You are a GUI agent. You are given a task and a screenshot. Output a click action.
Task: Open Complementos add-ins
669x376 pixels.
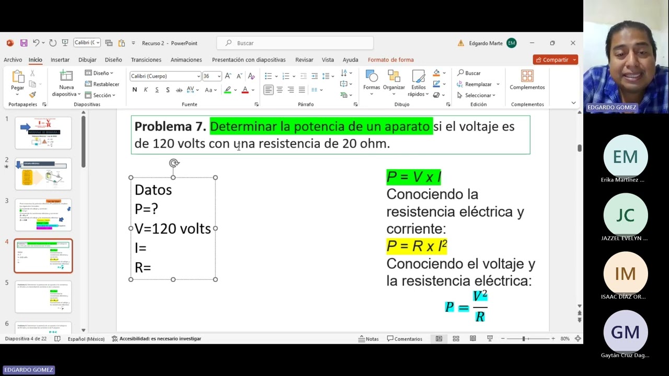527,80
